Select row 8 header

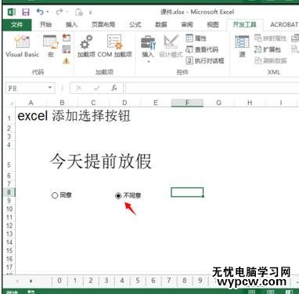(9, 192)
